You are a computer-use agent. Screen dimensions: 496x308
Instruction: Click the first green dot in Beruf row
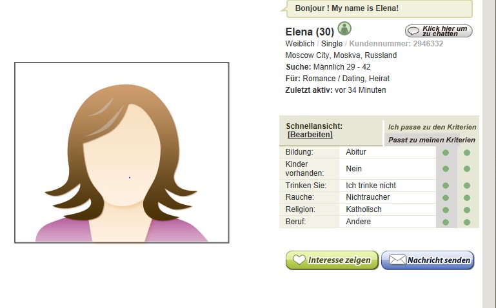[446, 222]
